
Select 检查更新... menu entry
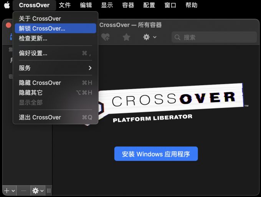pos(55,38)
